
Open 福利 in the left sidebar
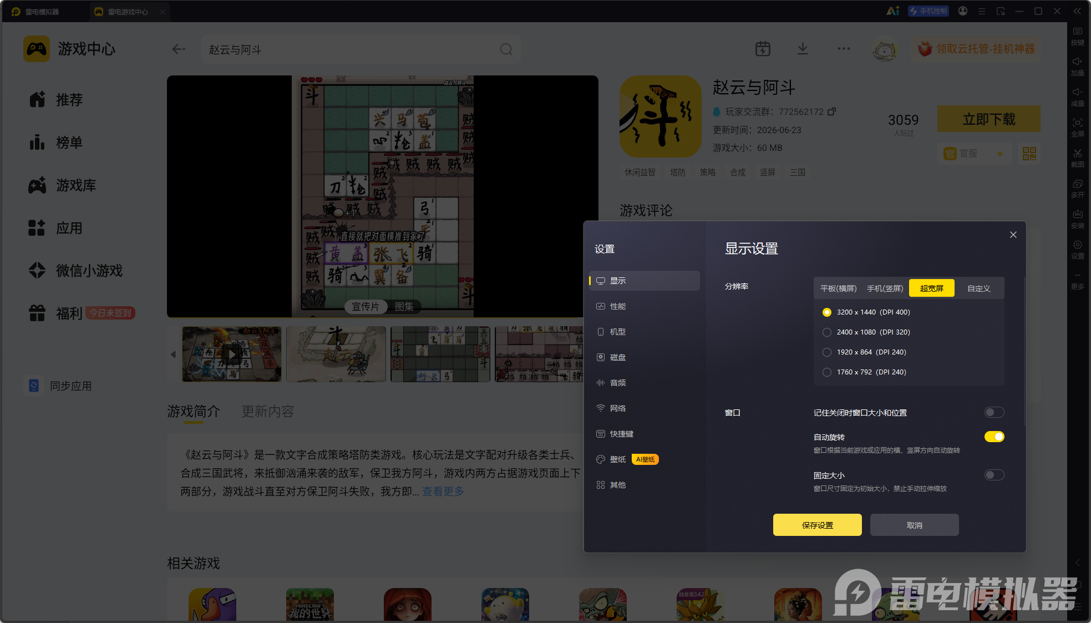[x=81, y=313]
